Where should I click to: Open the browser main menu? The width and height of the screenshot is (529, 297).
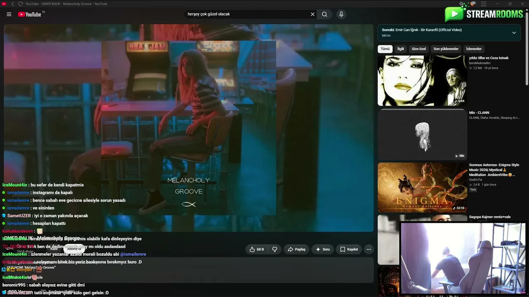(484, 4)
